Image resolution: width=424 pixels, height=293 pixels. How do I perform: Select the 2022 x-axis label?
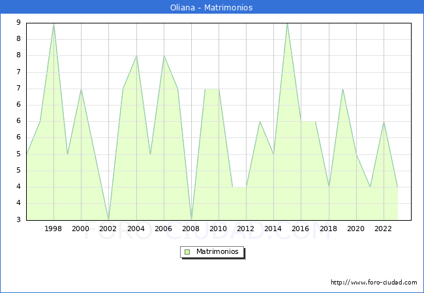383,229
